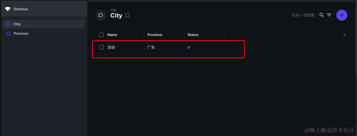The height and width of the screenshot is (136, 357).
Task: Create new item with plus button
Action: tap(342, 15)
